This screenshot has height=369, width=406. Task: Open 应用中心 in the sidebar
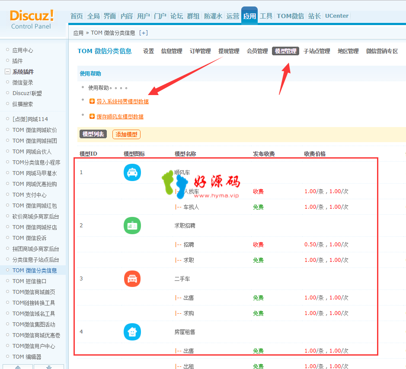(x=23, y=51)
